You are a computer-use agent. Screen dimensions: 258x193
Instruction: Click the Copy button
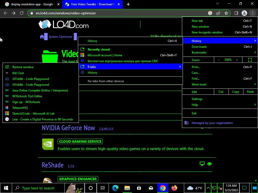point(236,92)
